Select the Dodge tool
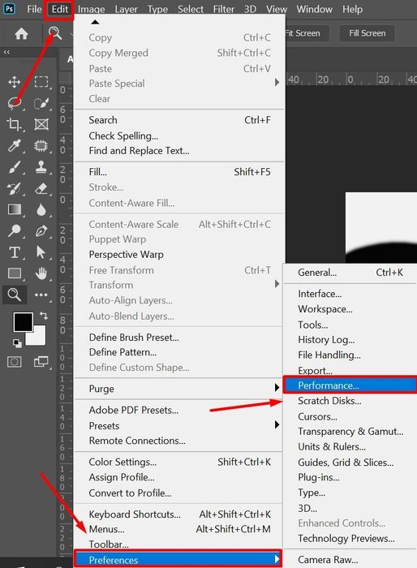417x568 pixels. coord(14,230)
